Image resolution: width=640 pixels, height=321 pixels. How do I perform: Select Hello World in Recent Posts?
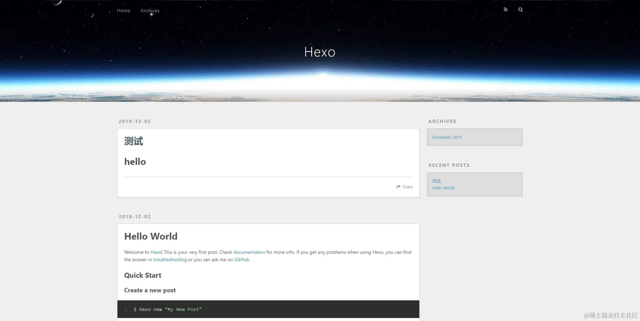tap(443, 188)
